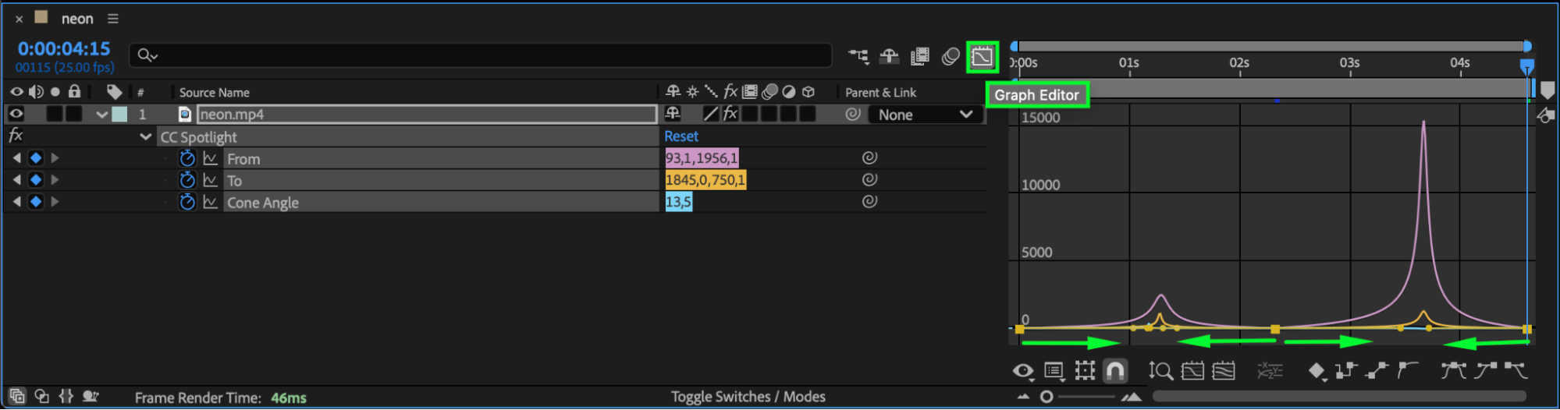The image size is (1560, 410).
Task: Hide the neon.mp4 layer with eye
Action: pyautogui.click(x=16, y=114)
